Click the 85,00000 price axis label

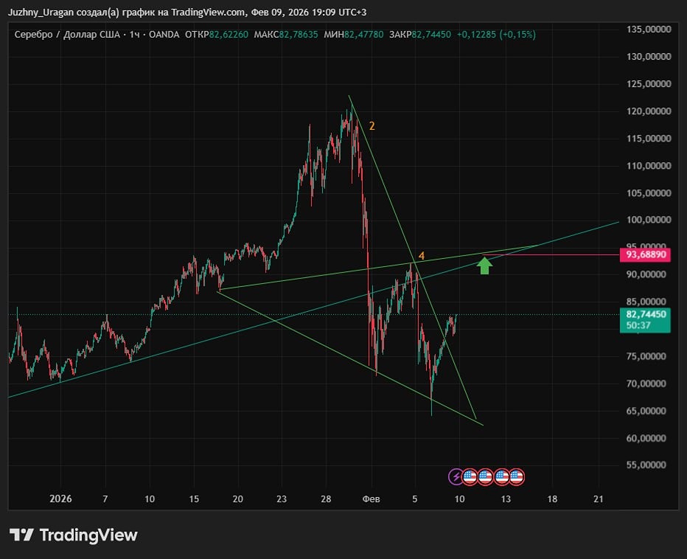pyautogui.click(x=646, y=302)
